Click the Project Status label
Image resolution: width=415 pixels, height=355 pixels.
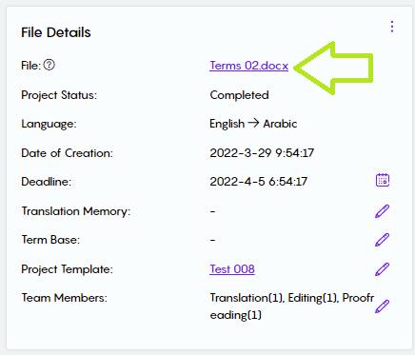click(59, 95)
